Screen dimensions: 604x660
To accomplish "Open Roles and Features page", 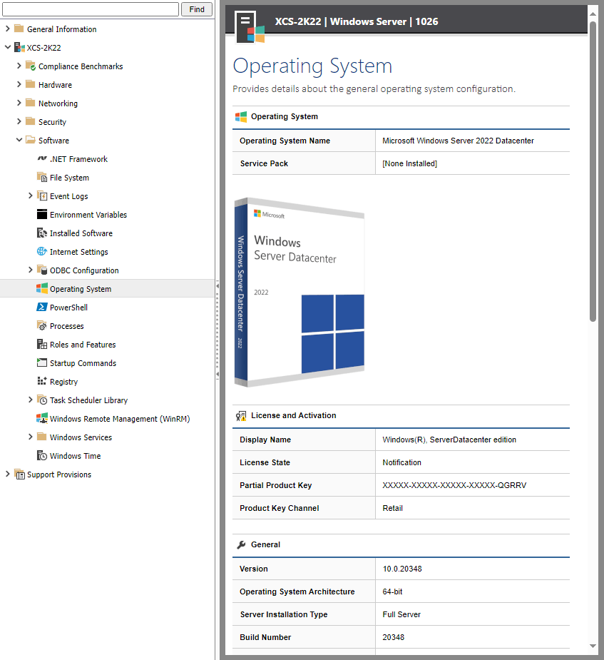I will tap(83, 345).
